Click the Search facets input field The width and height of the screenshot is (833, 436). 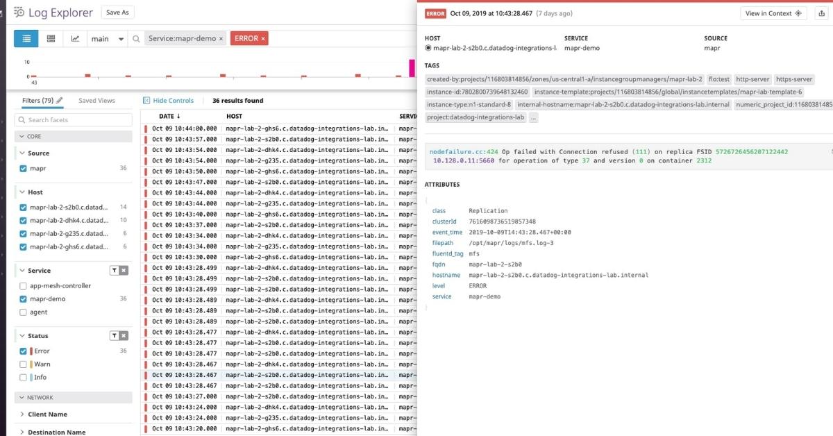pyautogui.click(x=74, y=120)
